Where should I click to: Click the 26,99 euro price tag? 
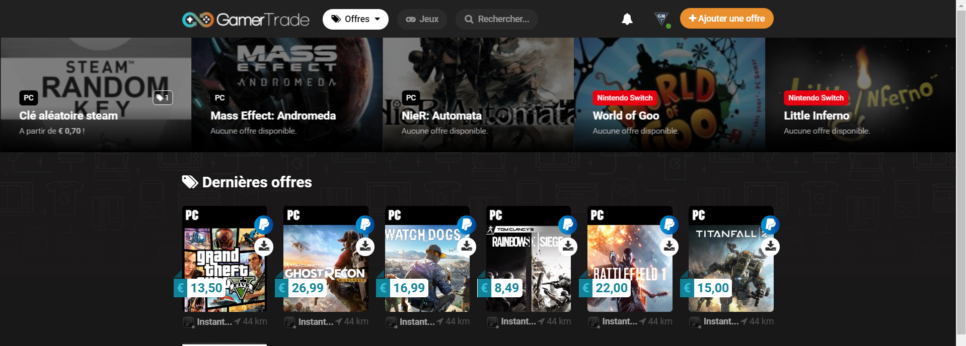[302, 288]
